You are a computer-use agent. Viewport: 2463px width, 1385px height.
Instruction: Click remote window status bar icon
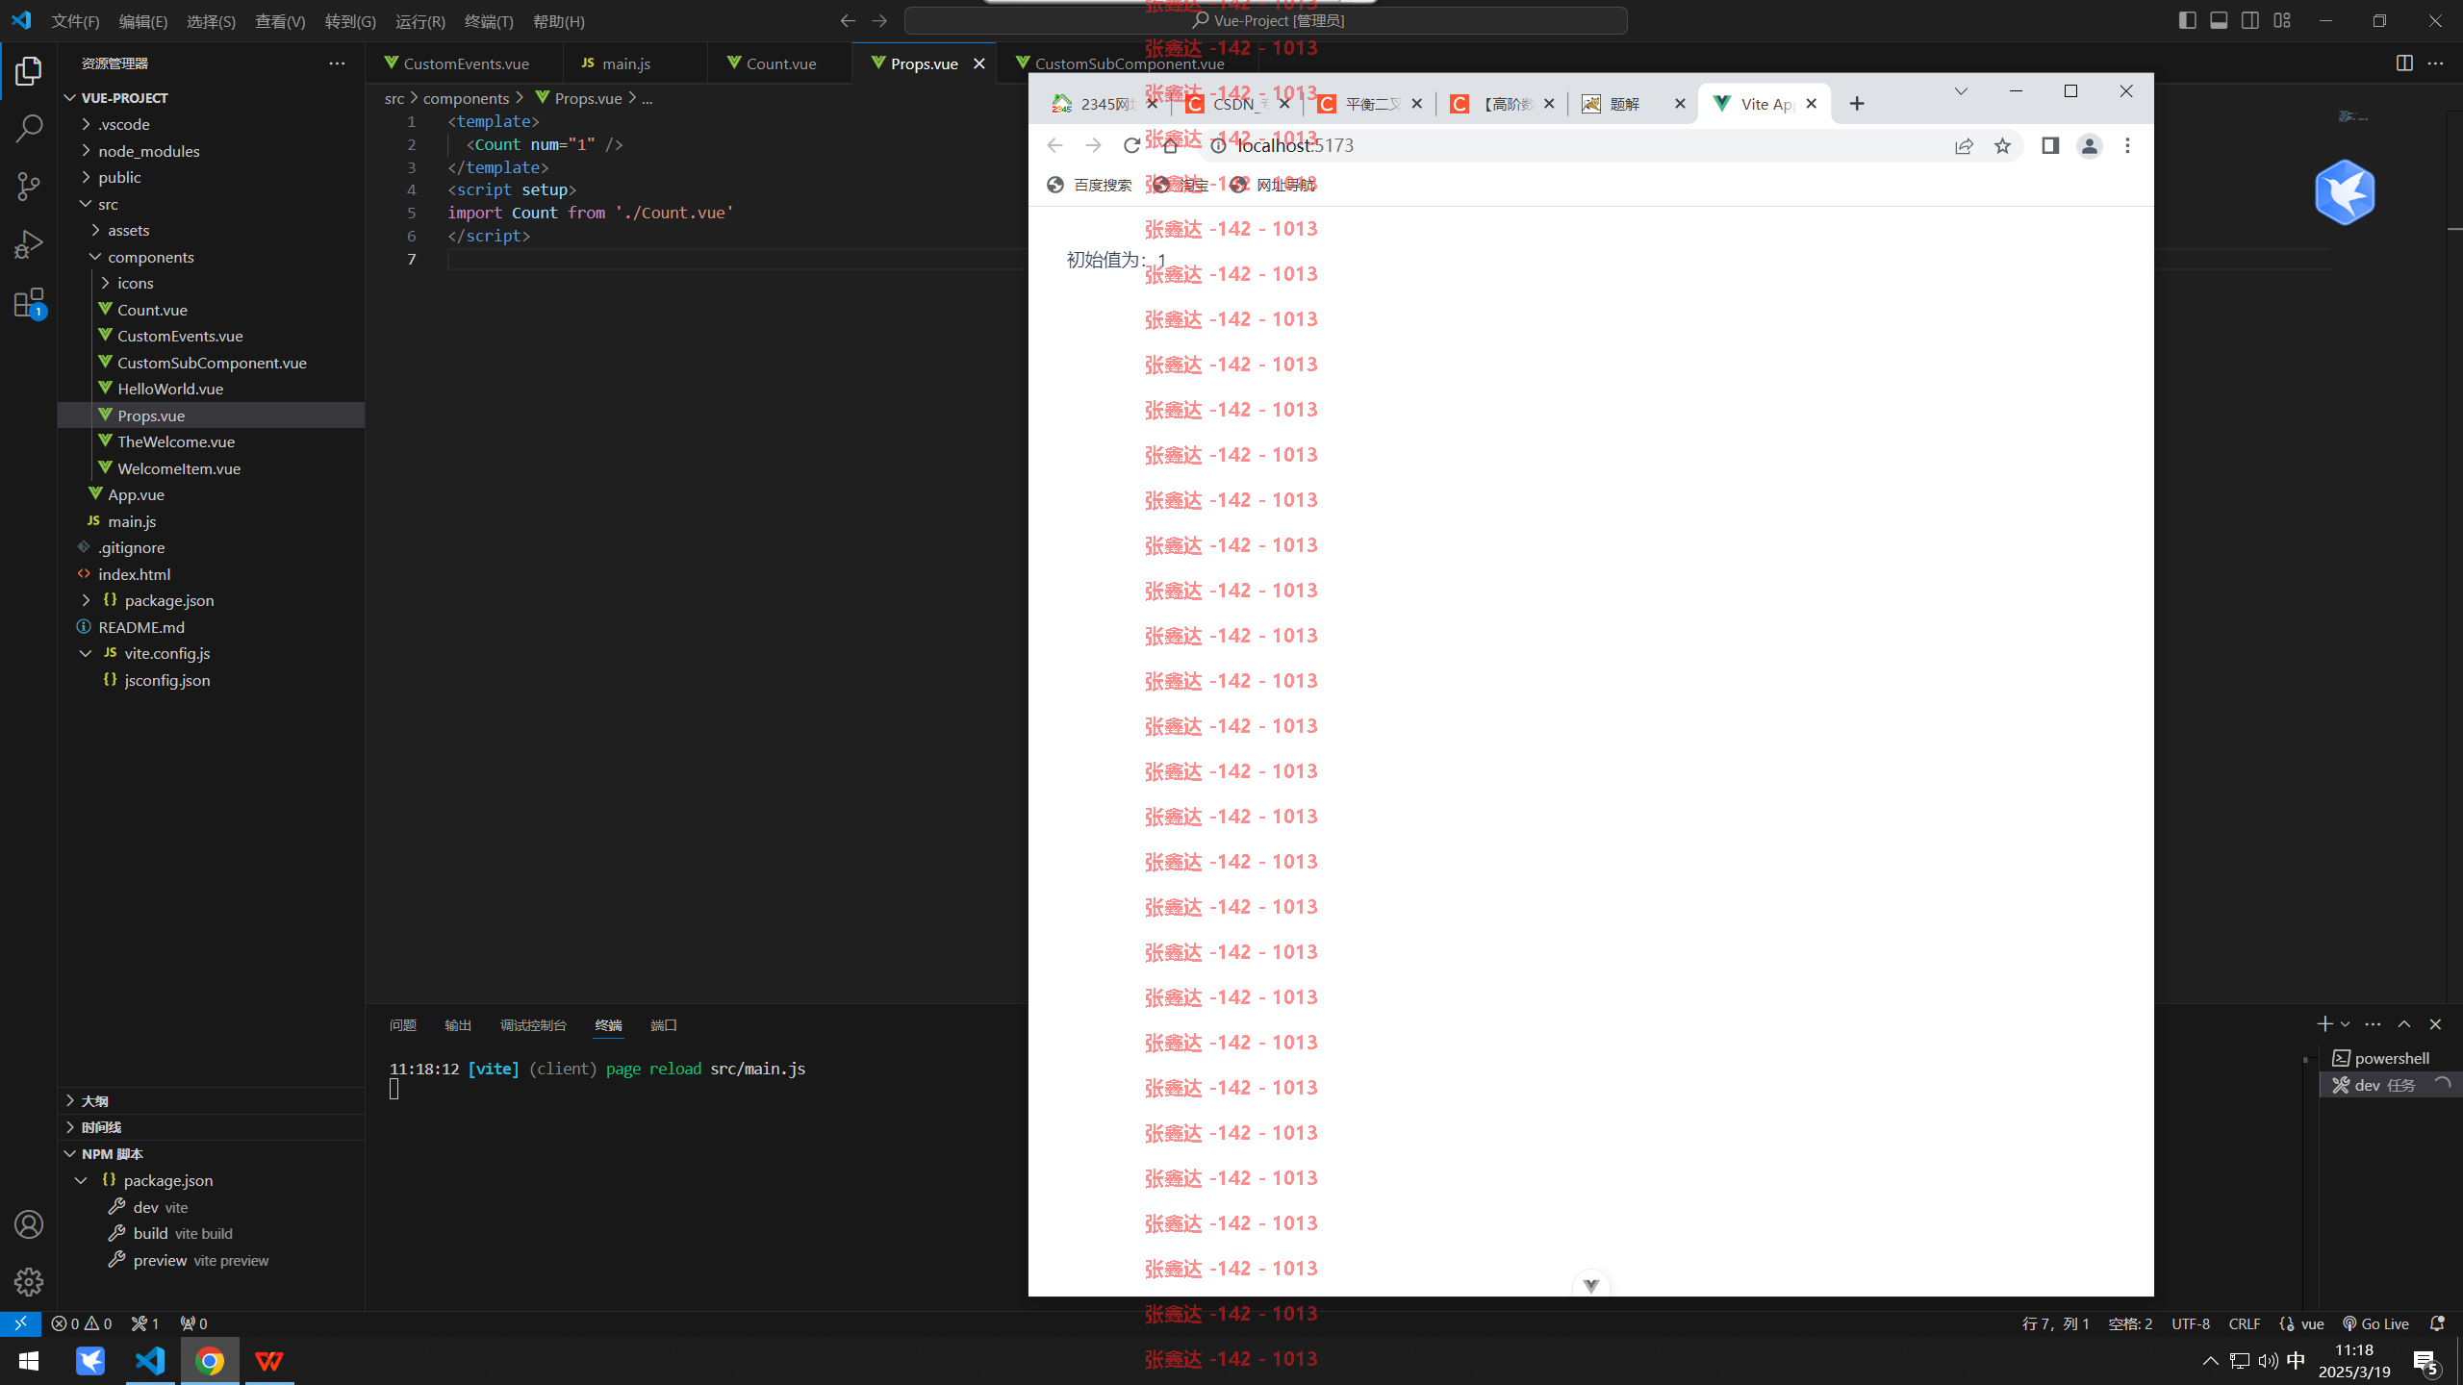(20, 1323)
